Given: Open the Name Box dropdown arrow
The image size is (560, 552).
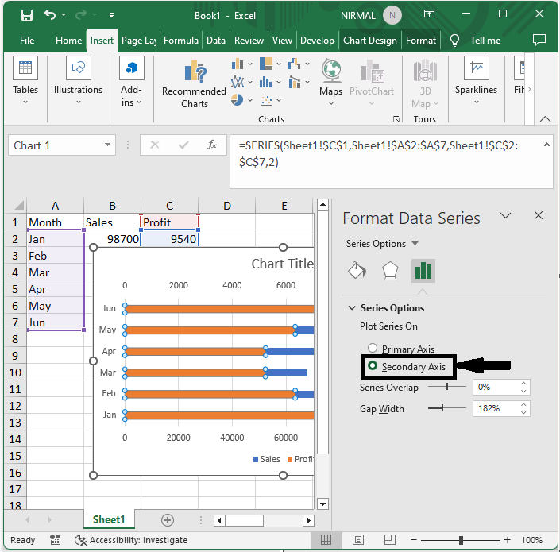Looking at the screenshot, I should [x=108, y=145].
